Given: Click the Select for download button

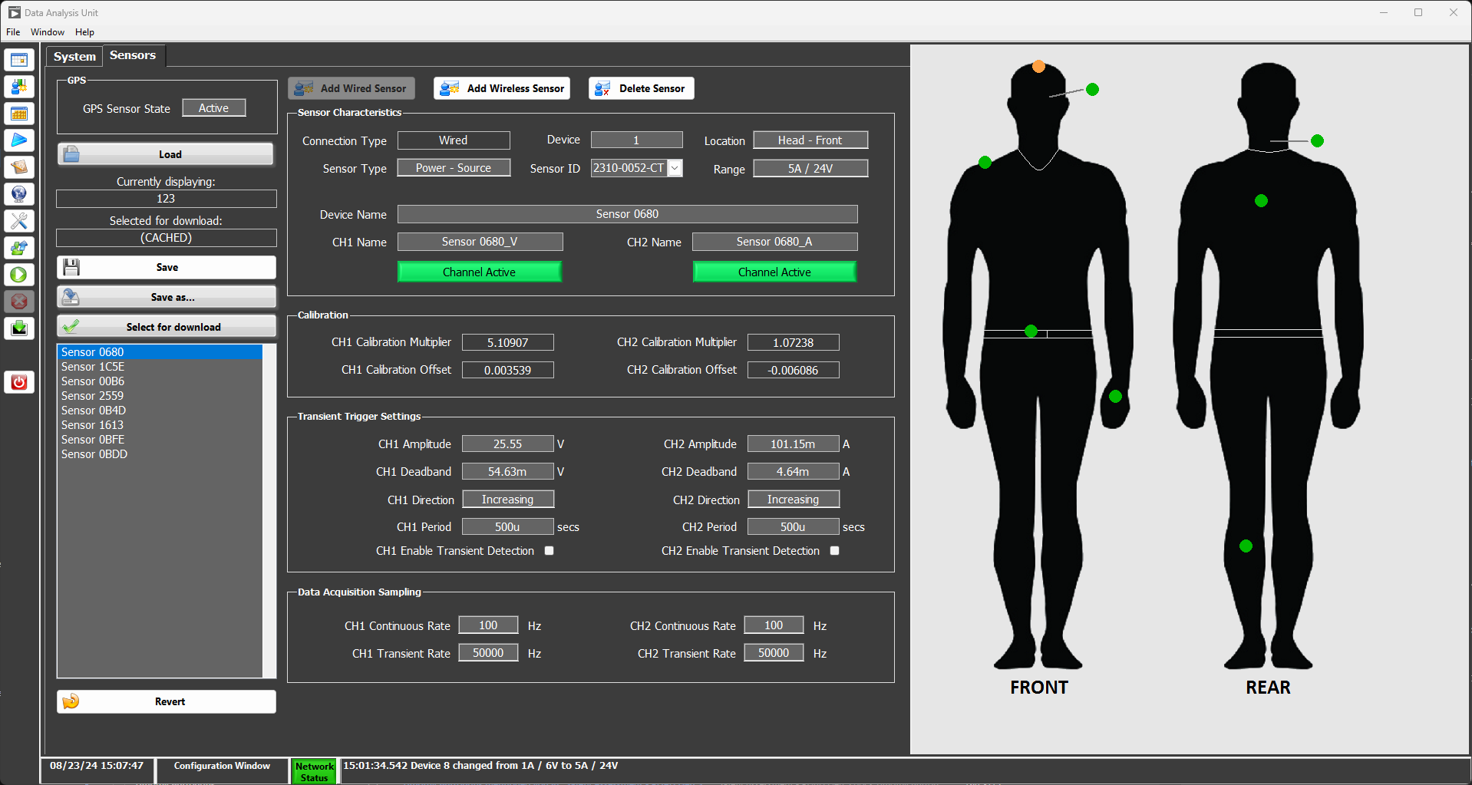Looking at the screenshot, I should click(166, 326).
